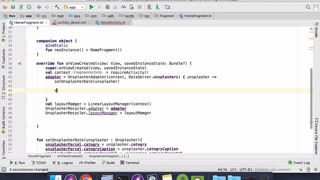The height and width of the screenshot is (180, 320).
Task: Click the Search Everywhere magnifier icon
Action: [x=308, y=7]
